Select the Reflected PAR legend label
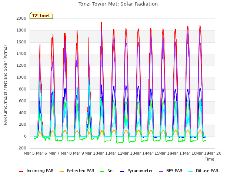237x178 pixels. click(x=81, y=171)
